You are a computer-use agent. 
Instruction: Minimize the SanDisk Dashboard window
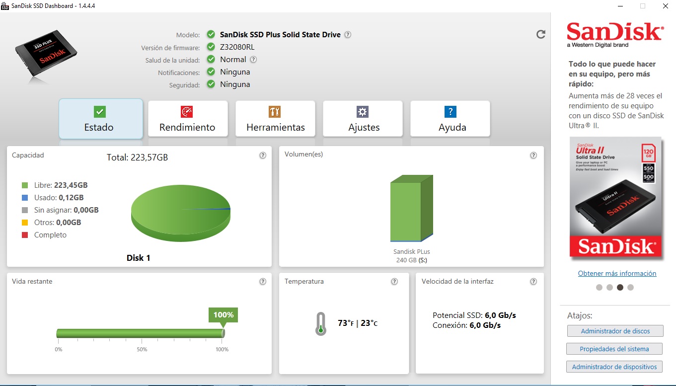620,6
